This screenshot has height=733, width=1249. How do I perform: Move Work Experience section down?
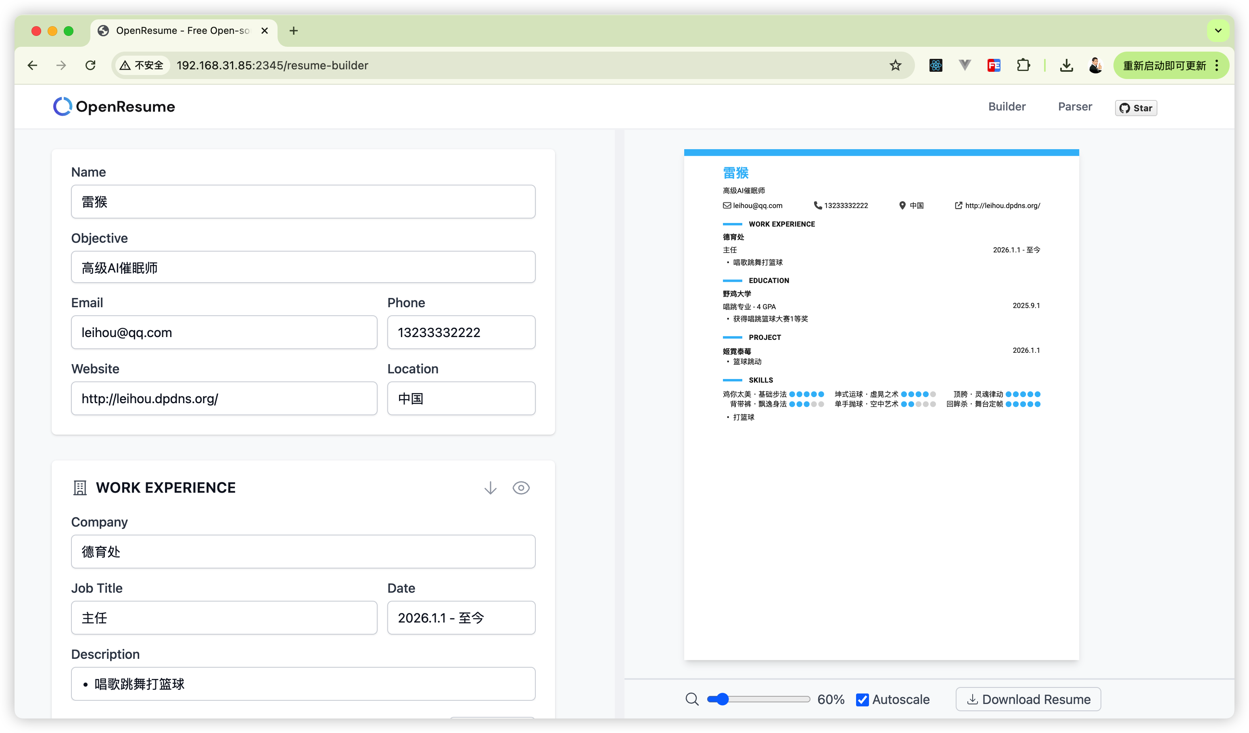pyautogui.click(x=490, y=488)
